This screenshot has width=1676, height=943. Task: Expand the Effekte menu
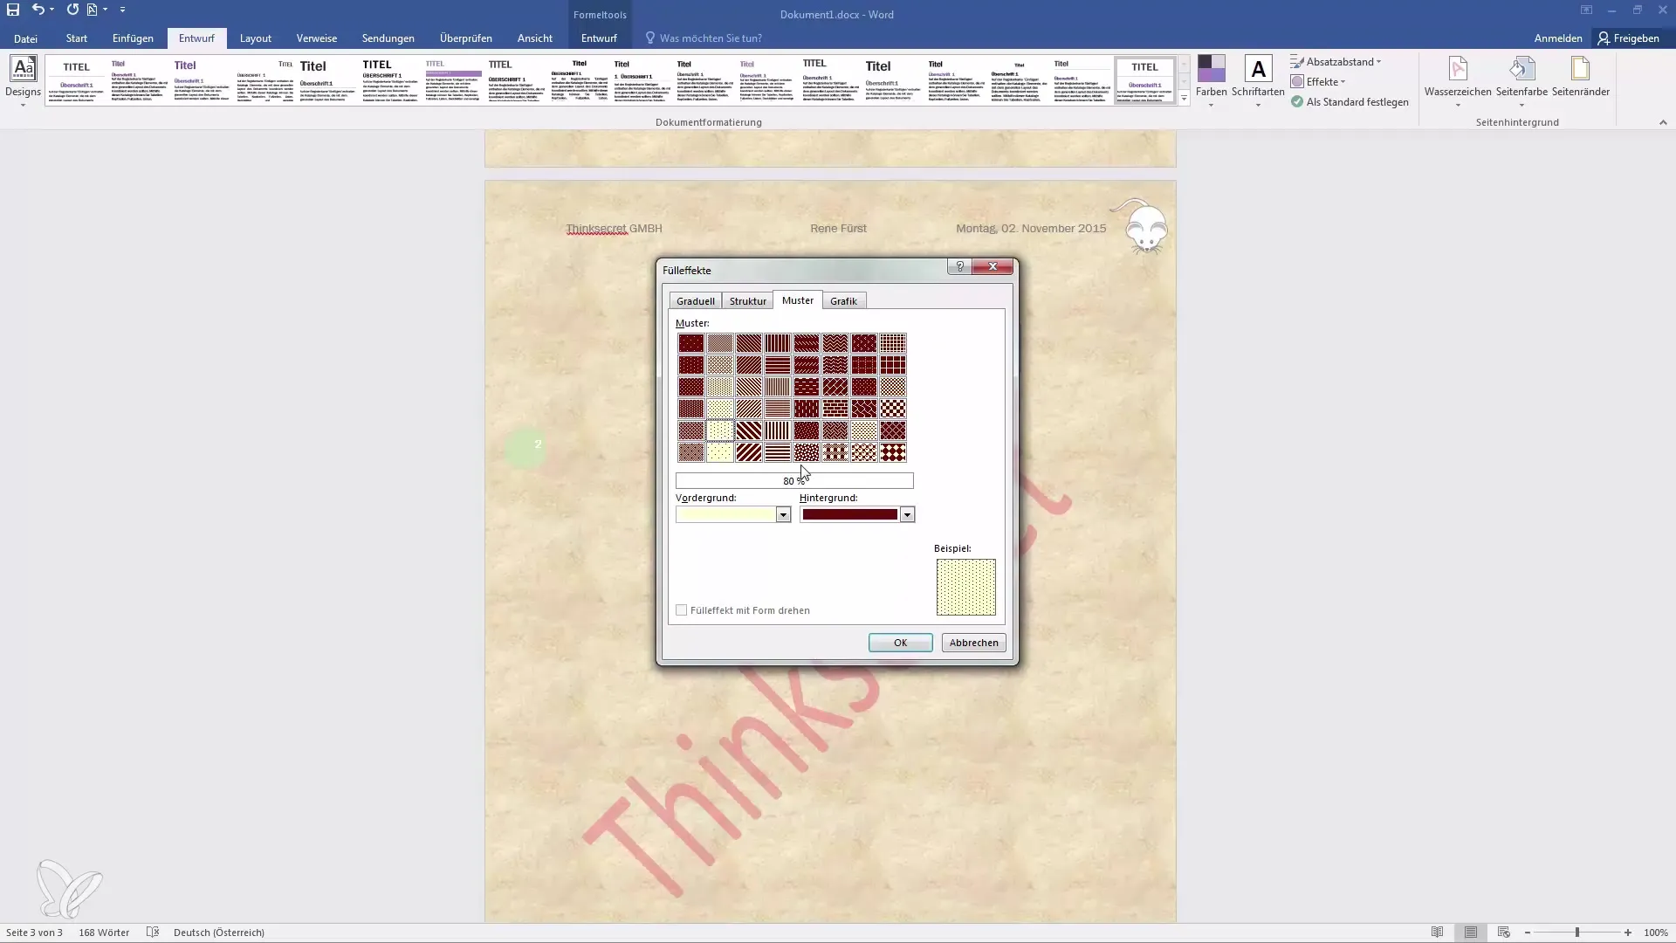point(1318,82)
